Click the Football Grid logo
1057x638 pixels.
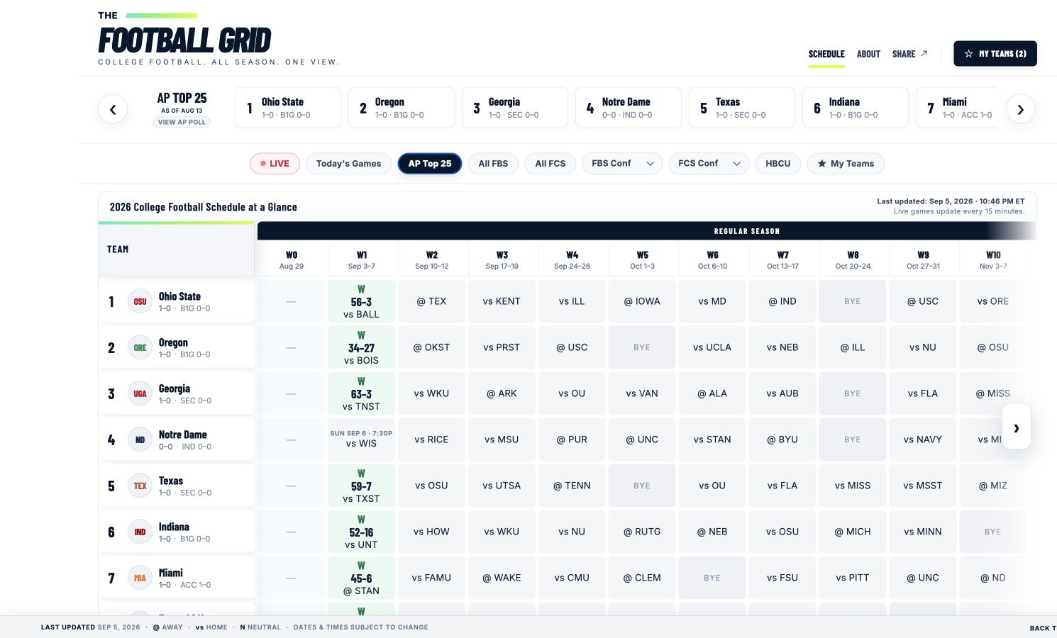(x=184, y=40)
